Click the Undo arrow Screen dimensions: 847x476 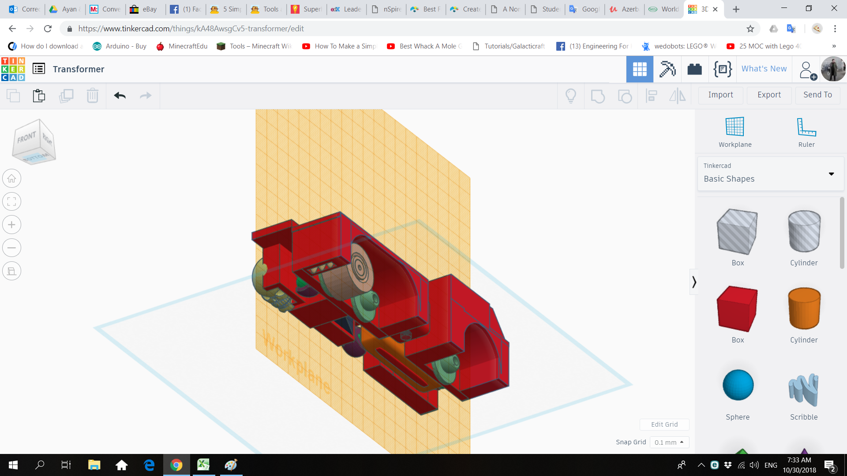tap(120, 96)
